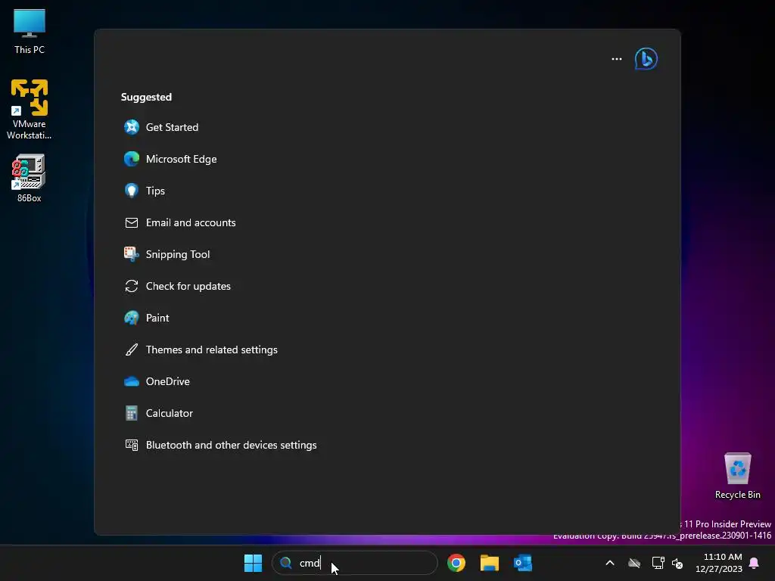Open File Explorer from the taskbar

pos(490,563)
